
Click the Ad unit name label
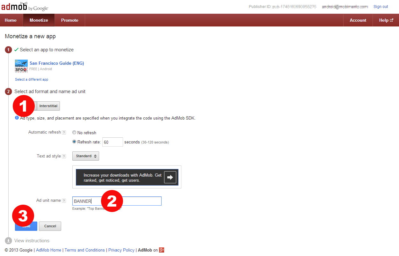[48, 201]
